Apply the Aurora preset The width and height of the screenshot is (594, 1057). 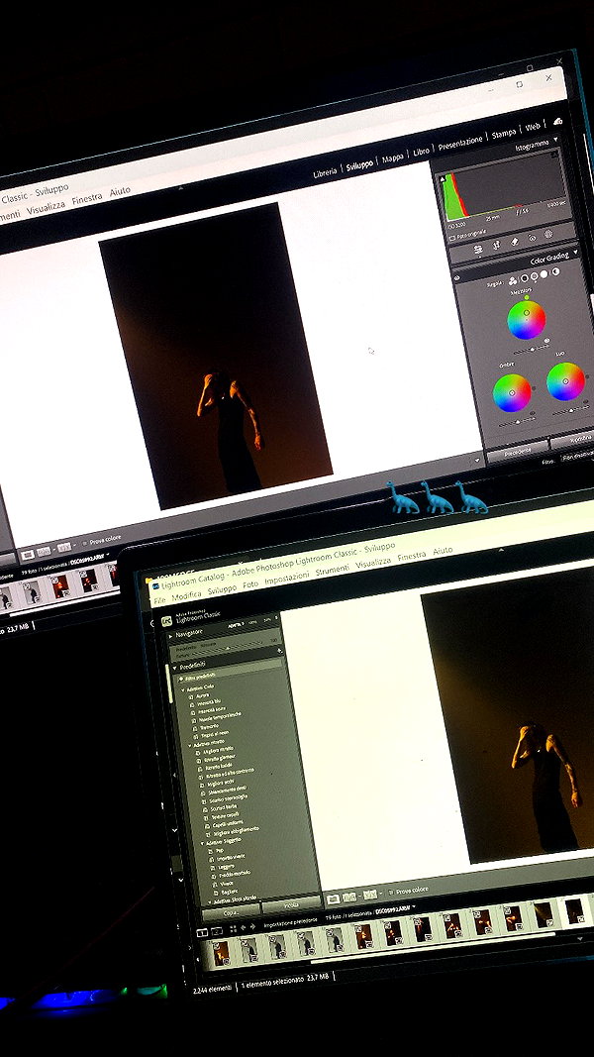coord(201,695)
